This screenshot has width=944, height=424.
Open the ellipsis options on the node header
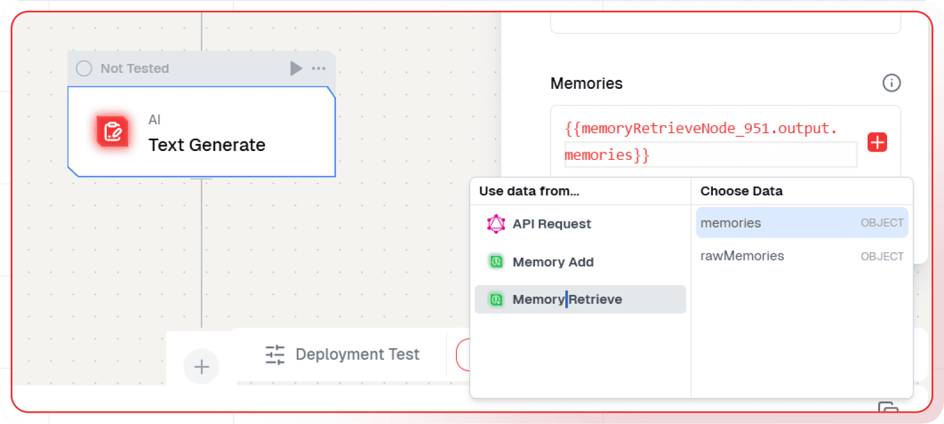(x=319, y=68)
